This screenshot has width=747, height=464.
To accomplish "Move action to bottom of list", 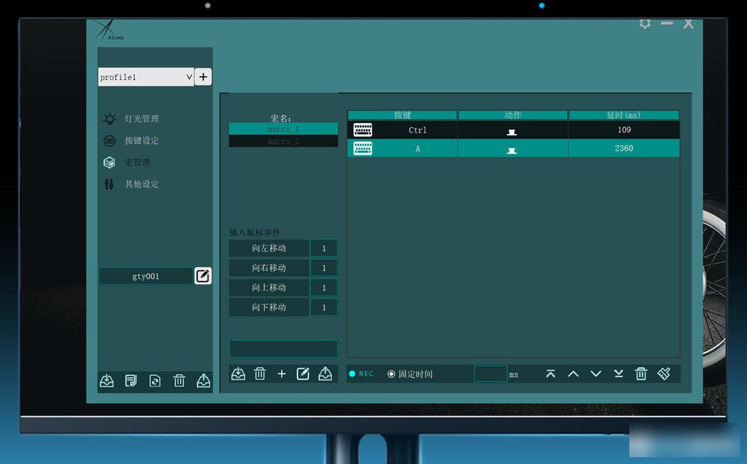I will coord(618,374).
